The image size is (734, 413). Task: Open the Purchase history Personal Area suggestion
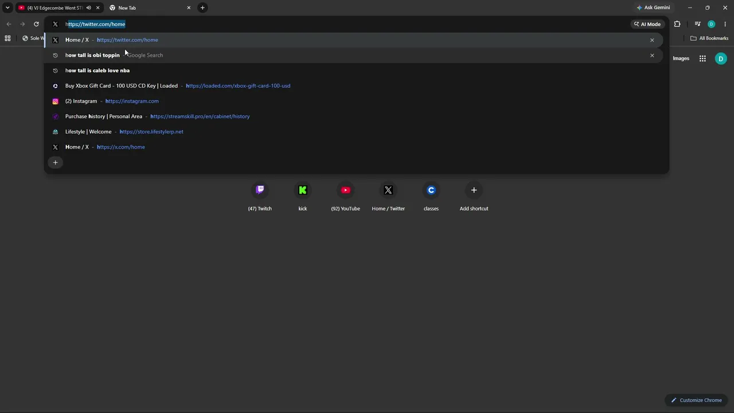click(x=354, y=116)
